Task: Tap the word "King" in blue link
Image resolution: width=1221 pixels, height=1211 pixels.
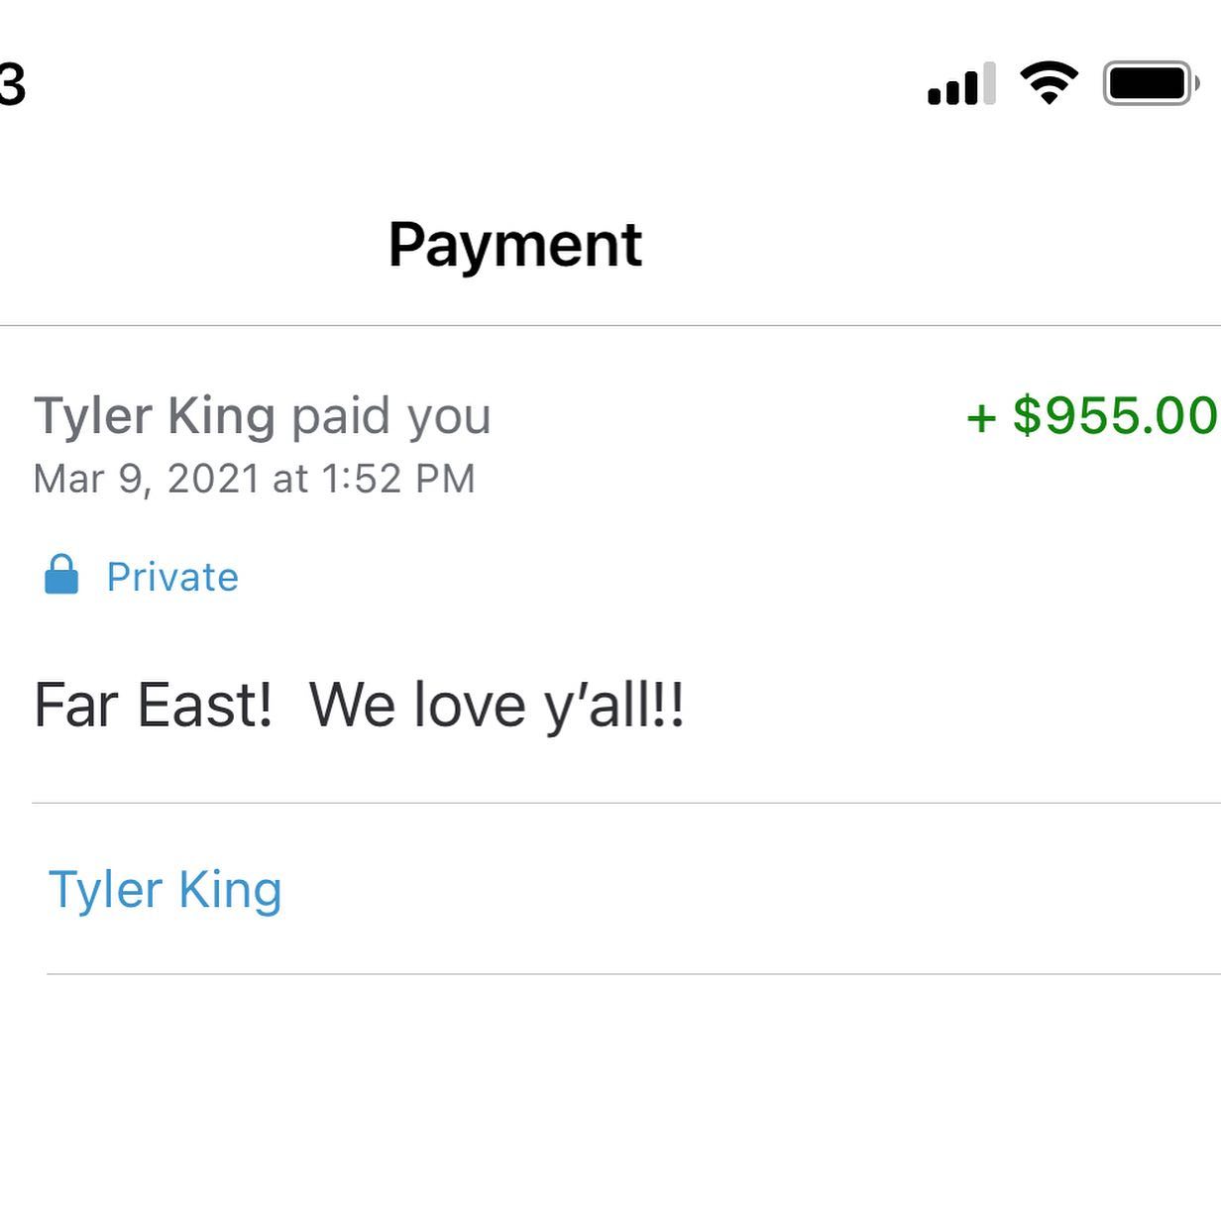Action: point(230,889)
